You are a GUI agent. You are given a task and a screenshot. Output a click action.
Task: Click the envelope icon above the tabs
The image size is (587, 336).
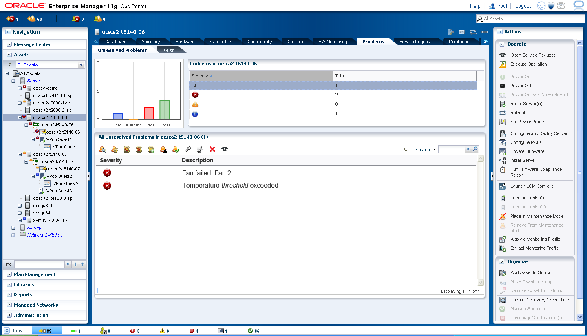(x=462, y=32)
